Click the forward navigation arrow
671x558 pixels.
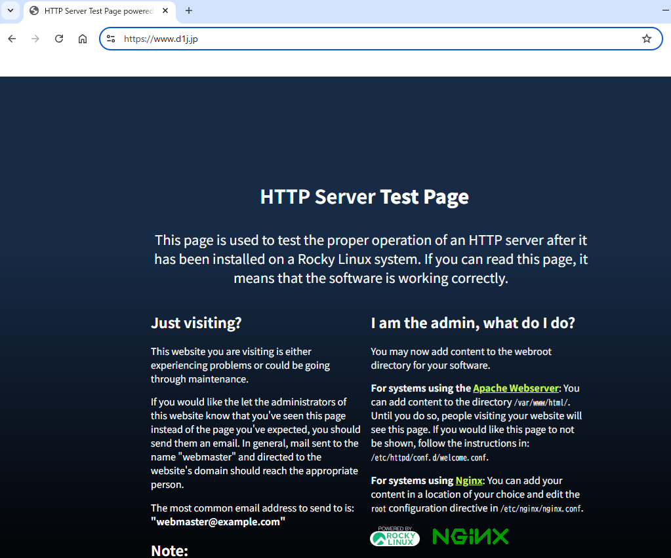point(35,39)
